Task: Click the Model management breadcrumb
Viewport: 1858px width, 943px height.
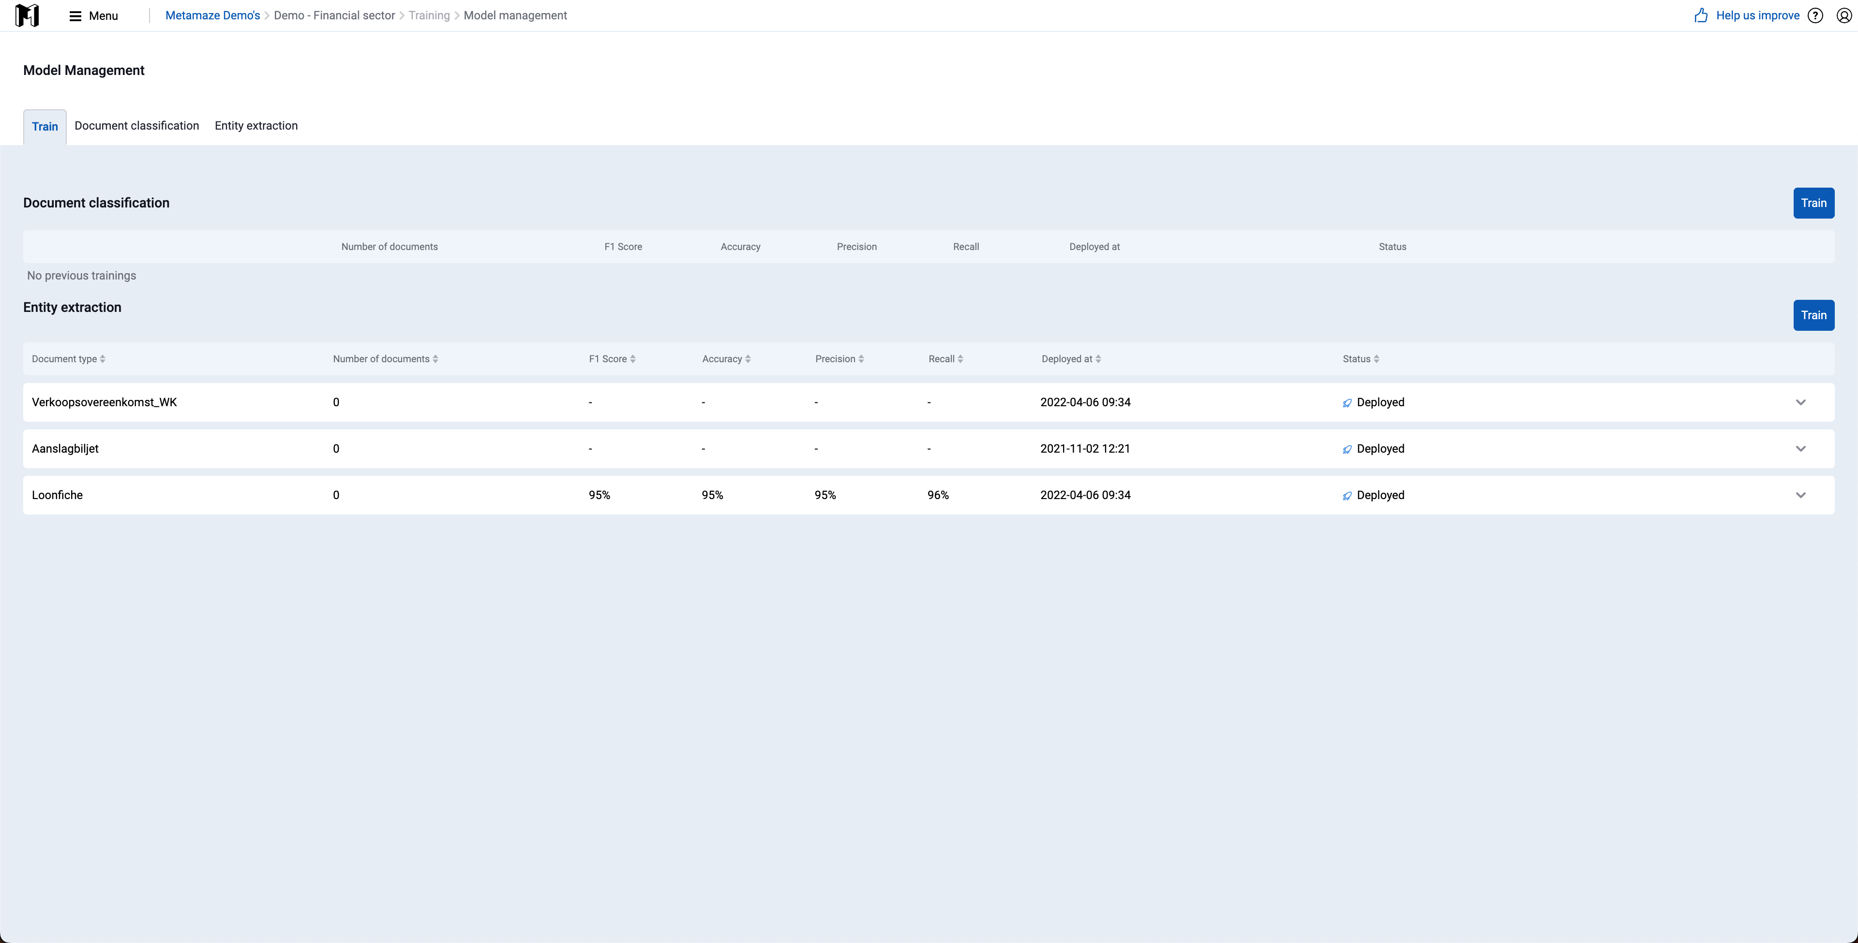Action: (x=515, y=16)
